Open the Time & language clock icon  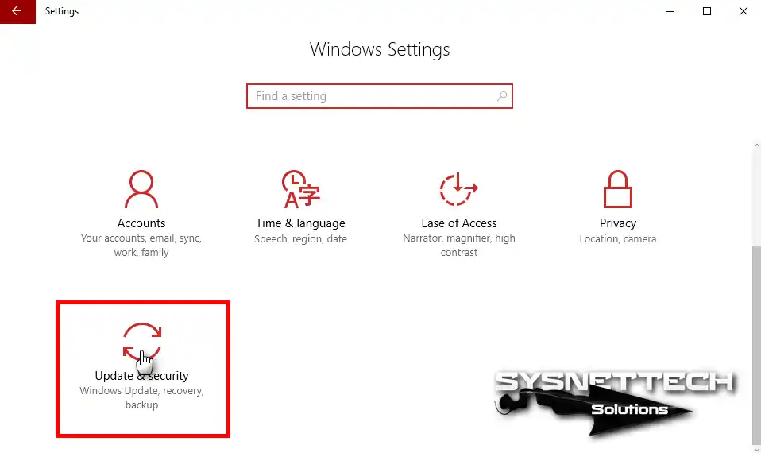(x=300, y=189)
